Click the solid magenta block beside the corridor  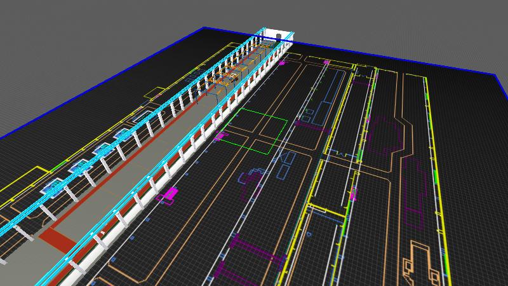point(170,193)
